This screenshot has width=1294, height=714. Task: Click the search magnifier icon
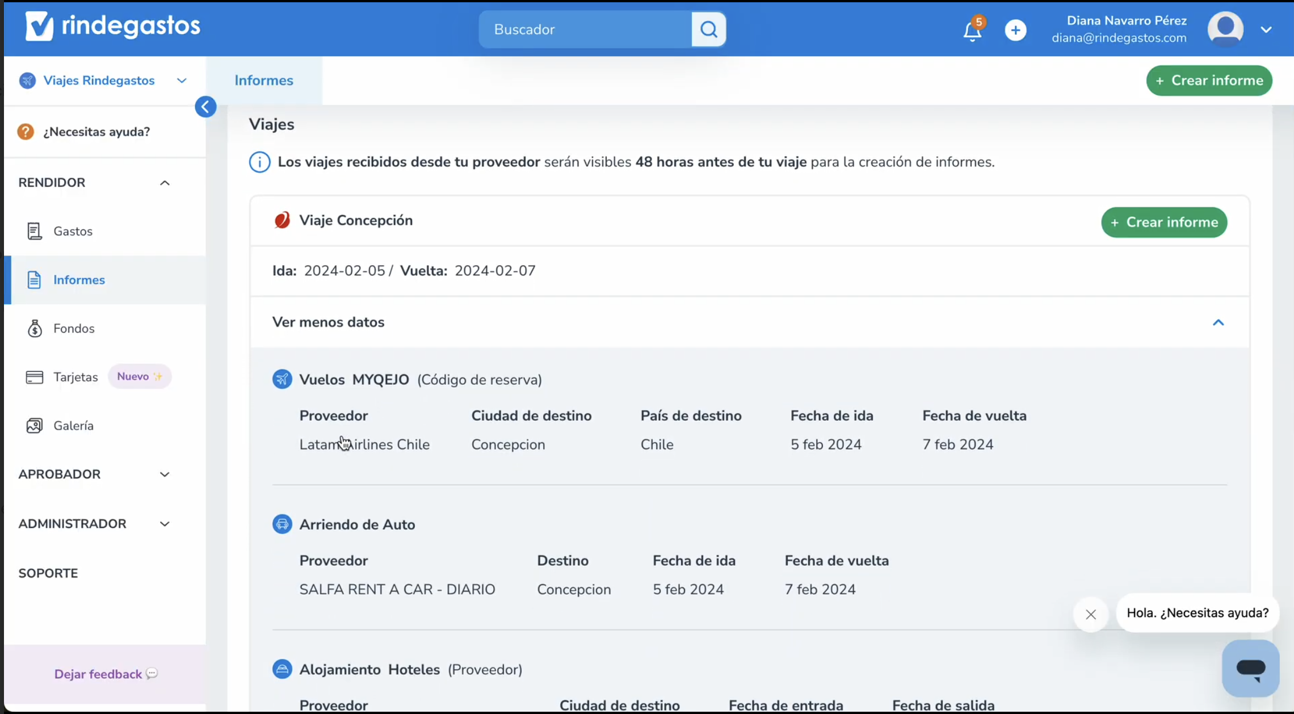pyautogui.click(x=708, y=30)
